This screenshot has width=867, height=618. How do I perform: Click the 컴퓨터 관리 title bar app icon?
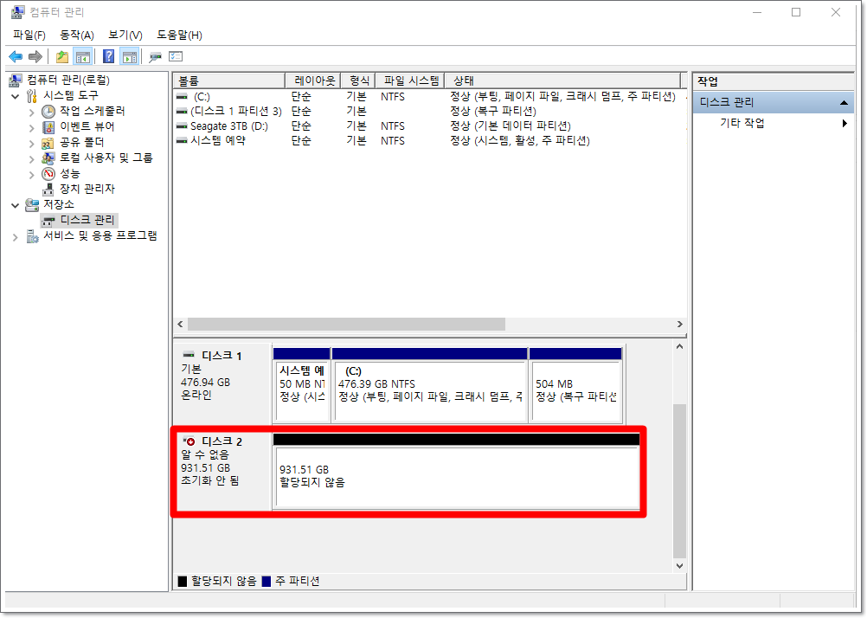click(x=17, y=11)
